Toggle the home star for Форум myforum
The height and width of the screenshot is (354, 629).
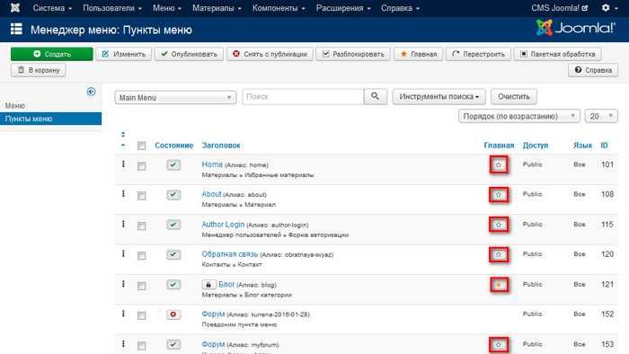tap(499, 345)
